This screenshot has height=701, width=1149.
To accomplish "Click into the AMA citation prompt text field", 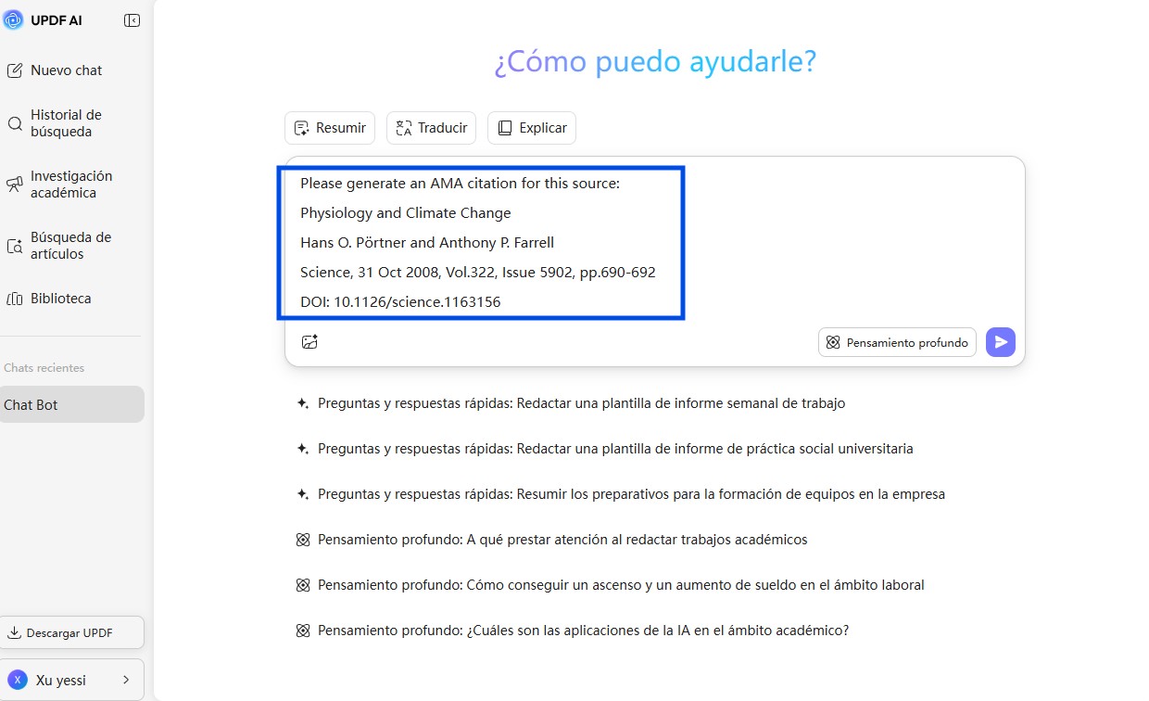I will [x=655, y=243].
